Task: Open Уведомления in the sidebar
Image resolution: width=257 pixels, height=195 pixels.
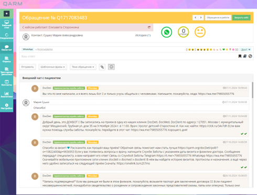Action: (x=6, y=36)
